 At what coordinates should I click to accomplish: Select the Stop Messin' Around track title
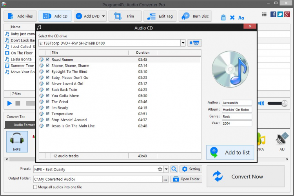click(69, 120)
